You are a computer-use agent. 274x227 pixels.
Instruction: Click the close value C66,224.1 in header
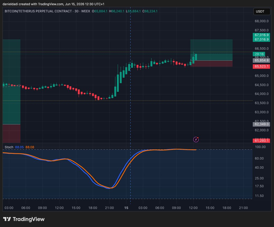(x=150, y=11)
